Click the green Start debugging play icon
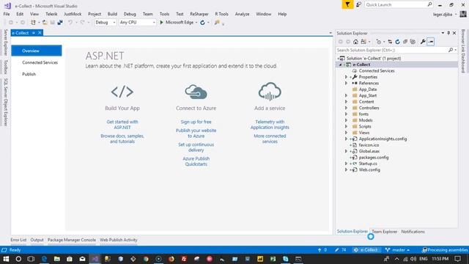This screenshot has width=469, height=264. pos(161,23)
